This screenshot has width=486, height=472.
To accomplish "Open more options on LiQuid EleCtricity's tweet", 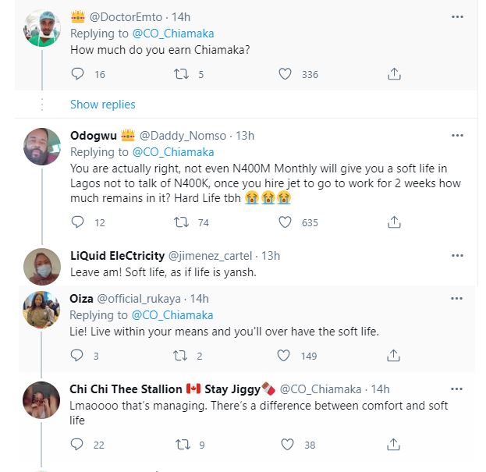I will [458, 255].
